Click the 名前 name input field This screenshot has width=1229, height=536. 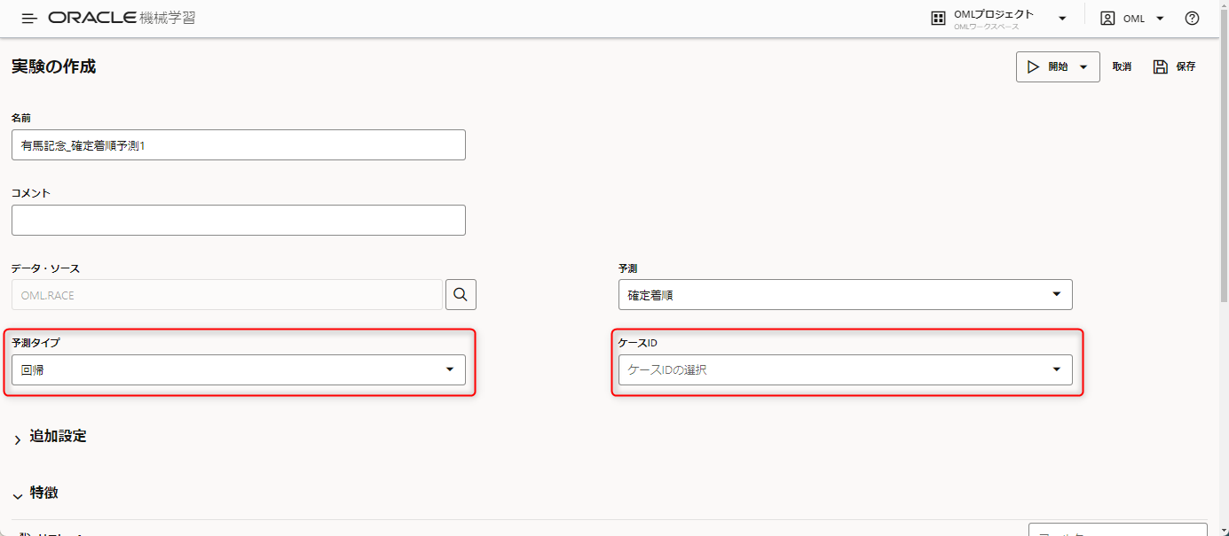pyautogui.click(x=239, y=145)
